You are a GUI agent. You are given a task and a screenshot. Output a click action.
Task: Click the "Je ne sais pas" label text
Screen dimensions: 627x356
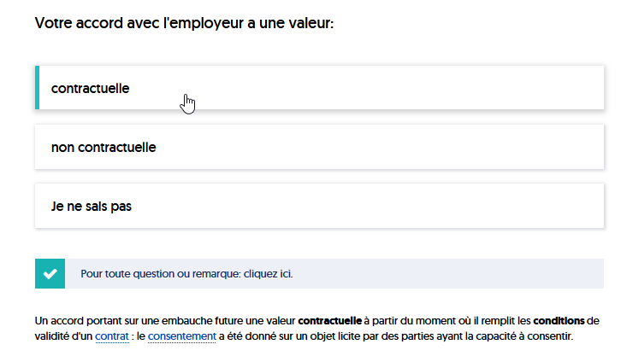coord(92,207)
